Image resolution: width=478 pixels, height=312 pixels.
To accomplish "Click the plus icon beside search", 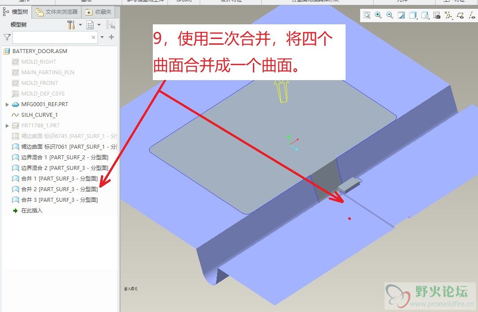I will click(111, 37).
